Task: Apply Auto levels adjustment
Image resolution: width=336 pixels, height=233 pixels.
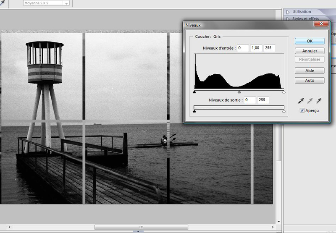Action: click(x=310, y=80)
